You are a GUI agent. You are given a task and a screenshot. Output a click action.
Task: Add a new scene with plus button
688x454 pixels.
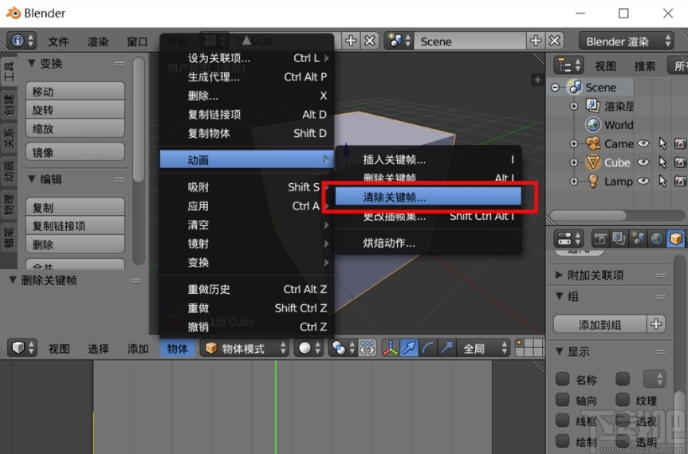point(535,41)
